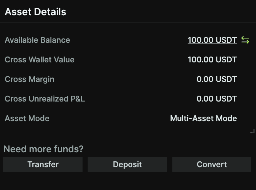This screenshot has width=256, height=190.
Task: Click the Need more funds? heading
Action: pos(44,149)
